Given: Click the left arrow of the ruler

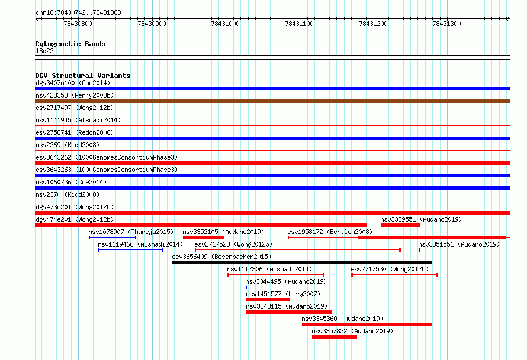Looking at the screenshot, I should click(x=37, y=19).
